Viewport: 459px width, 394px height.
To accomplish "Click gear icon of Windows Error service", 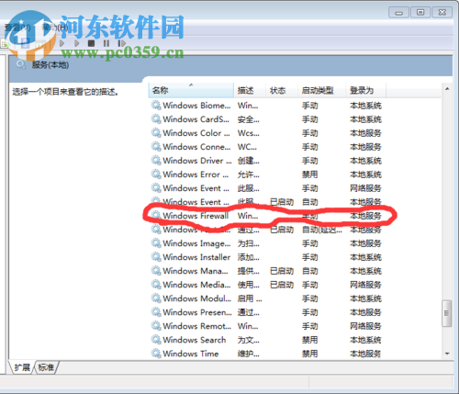I will tap(156, 174).
